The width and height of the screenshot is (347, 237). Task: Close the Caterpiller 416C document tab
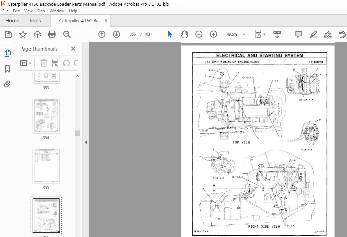click(106, 21)
